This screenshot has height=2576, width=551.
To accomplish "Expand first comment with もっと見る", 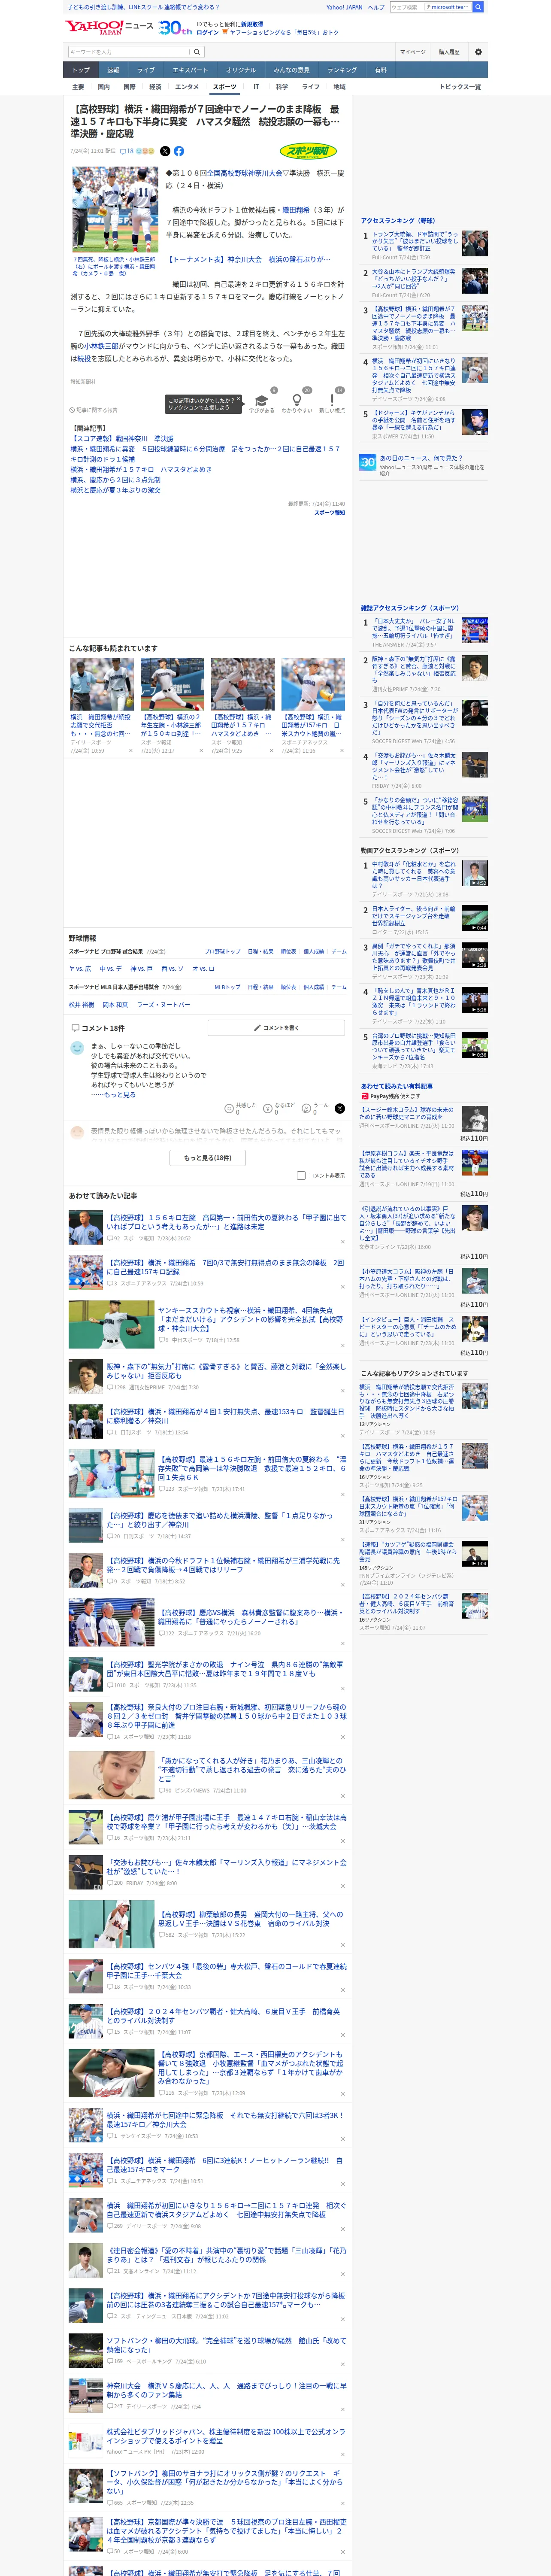I will coord(121,1094).
